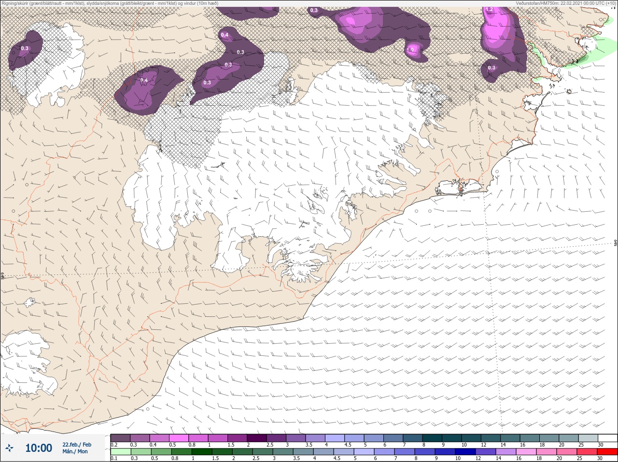Select the dark blue bottom-row swatch labeled 10

(465, 452)
